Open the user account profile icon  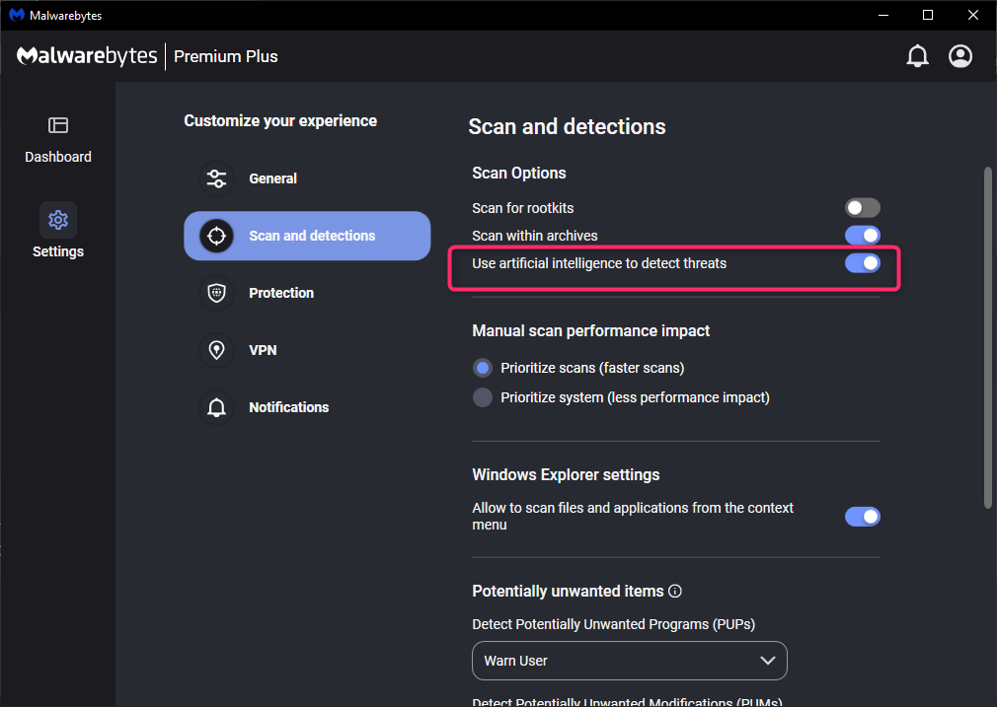(960, 56)
